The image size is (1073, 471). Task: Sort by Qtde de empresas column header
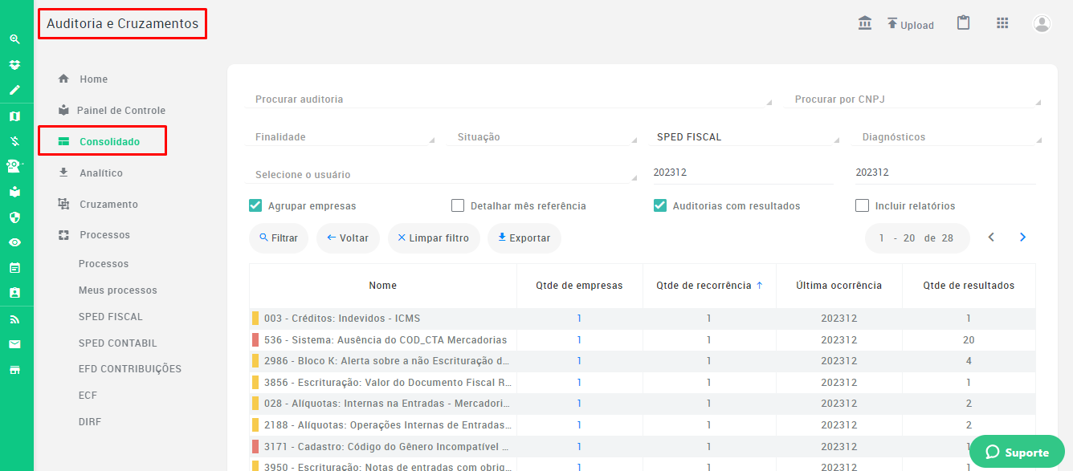click(x=579, y=286)
